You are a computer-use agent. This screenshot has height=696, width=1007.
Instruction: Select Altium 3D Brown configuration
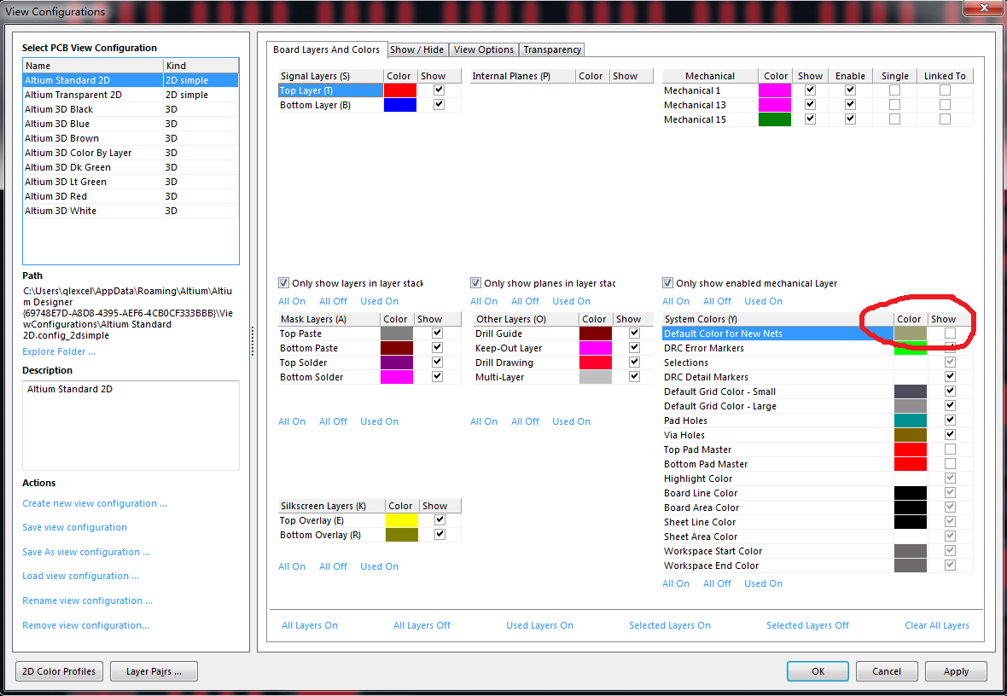pos(131,138)
